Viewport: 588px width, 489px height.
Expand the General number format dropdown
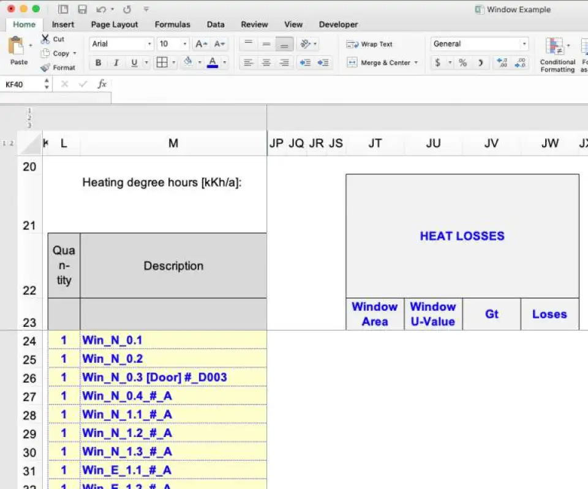tap(524, 44)
